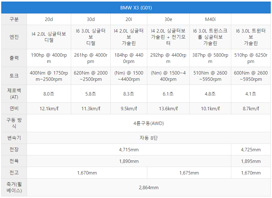
Task: Click the 구분 header cell
Action: tap(14, 19)
